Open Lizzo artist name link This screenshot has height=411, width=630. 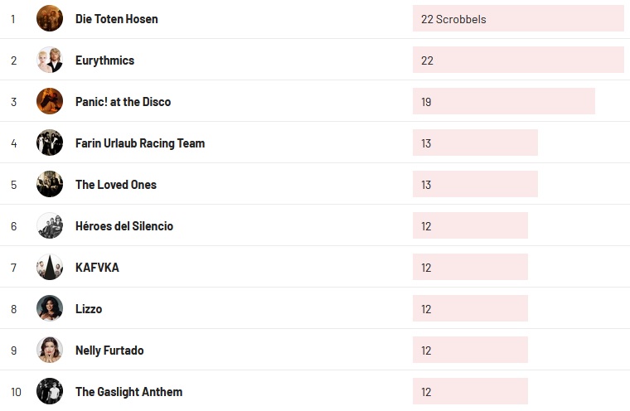(x=89, y=308)
